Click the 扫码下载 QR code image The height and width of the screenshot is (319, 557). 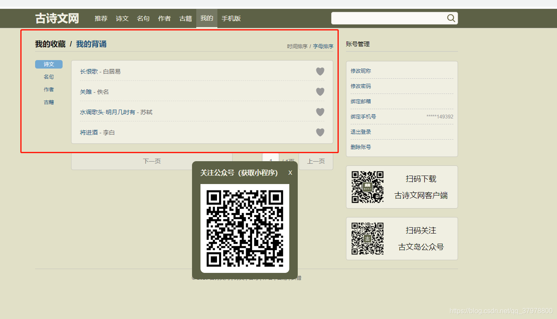(368, 187)
